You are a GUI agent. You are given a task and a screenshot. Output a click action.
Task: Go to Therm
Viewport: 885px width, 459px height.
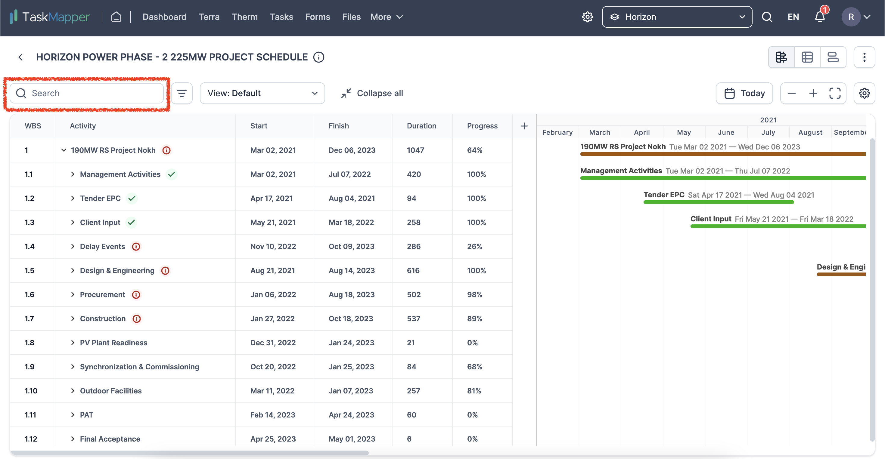[245, 17]
